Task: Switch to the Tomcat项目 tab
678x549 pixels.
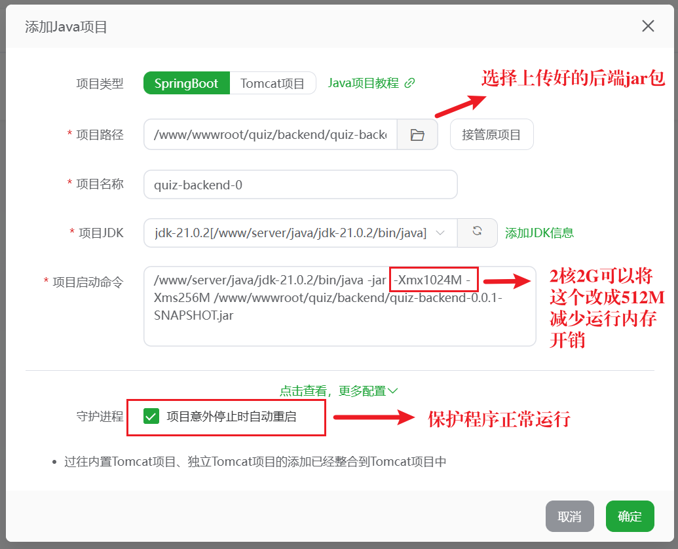Action: [273, 83]
